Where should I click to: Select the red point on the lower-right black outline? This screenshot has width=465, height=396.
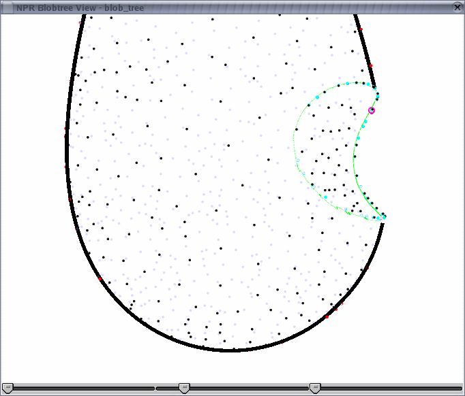[327, 316]
